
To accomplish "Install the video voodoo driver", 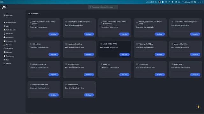I will pos(89,95).
